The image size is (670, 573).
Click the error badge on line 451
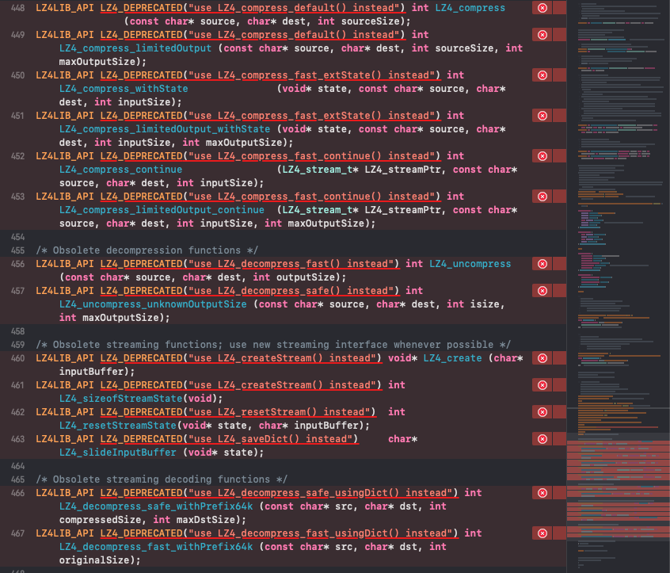point(542,116)
